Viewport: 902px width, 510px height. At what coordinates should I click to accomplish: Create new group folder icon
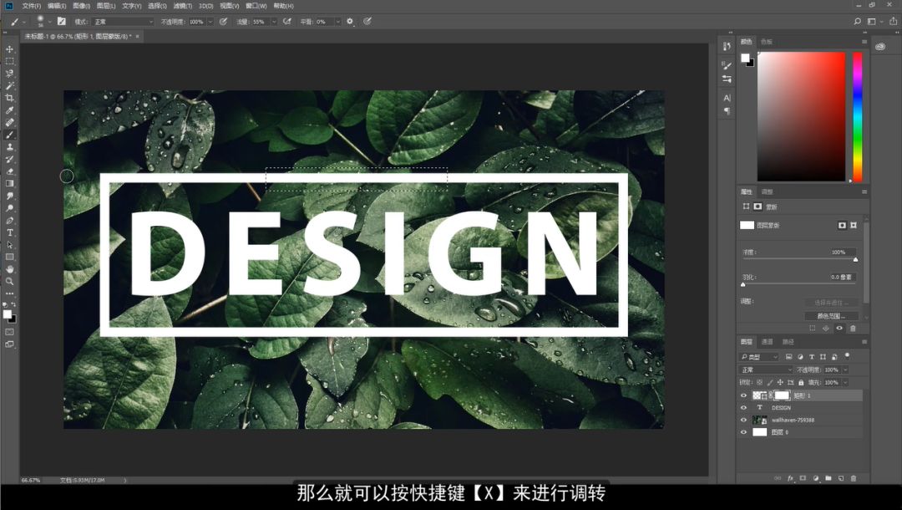[829, 478]
